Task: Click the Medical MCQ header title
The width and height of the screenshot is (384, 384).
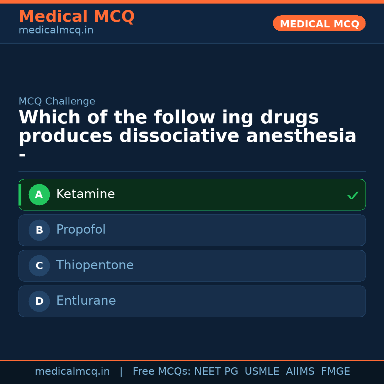Action: [76, 17]
